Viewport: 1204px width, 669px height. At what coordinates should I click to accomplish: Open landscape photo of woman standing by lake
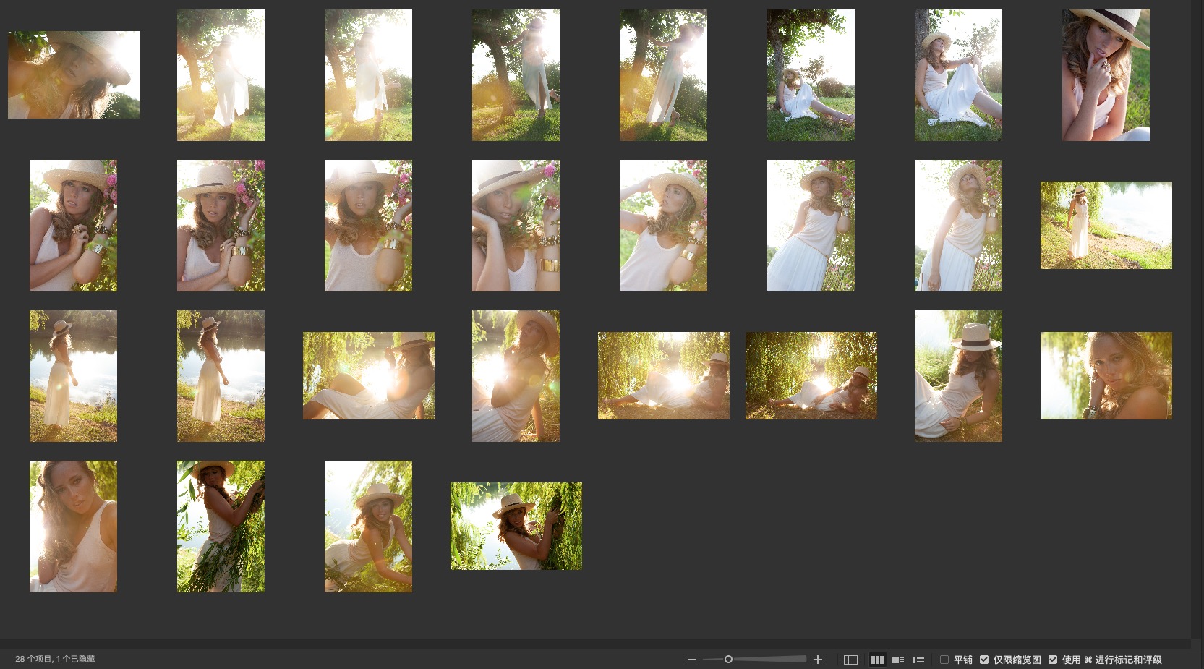[1106, 225]
